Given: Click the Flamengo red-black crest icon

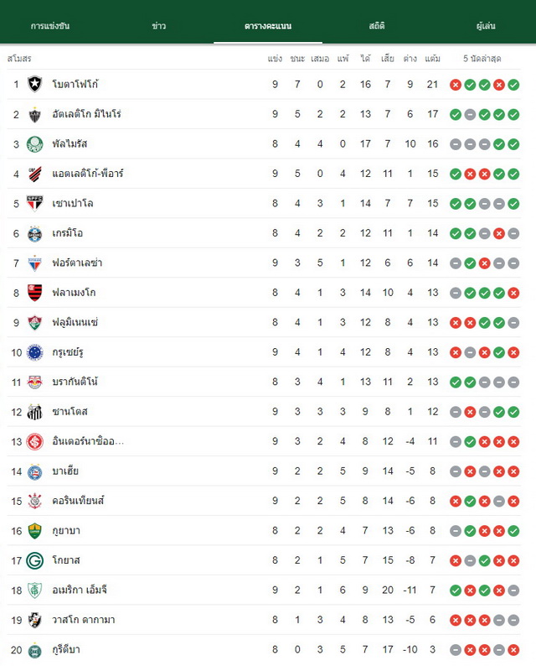Looking at the screenshot, I should [x=35, y=293].
